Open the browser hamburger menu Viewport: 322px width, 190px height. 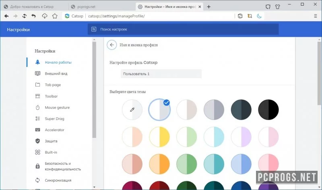tap(316, 16)
